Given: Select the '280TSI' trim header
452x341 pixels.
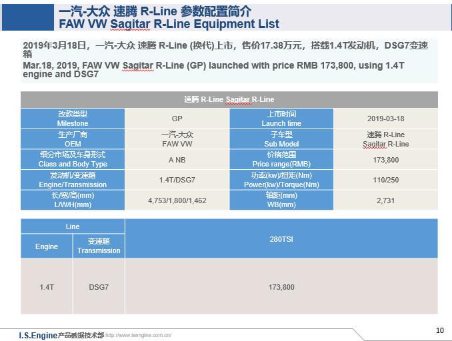Looking at the screenshot, I should (281, 238).
